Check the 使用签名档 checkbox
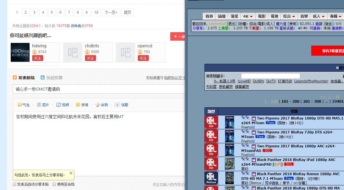Screen dimensions: 344x190 [x=54, y=184]
